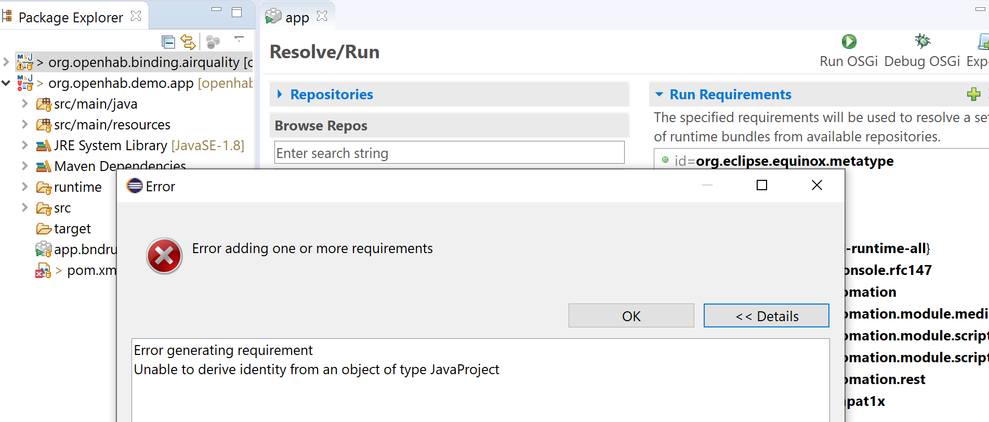Collapse the Run Requirements section

(659, 95)
